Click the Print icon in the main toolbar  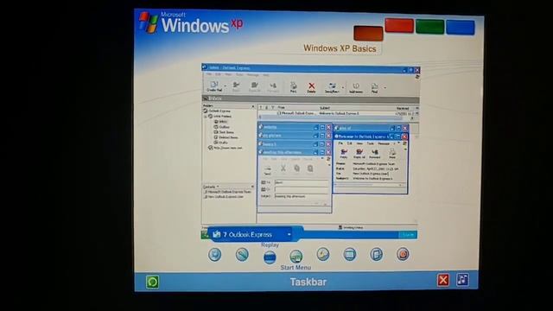(293, 87)
